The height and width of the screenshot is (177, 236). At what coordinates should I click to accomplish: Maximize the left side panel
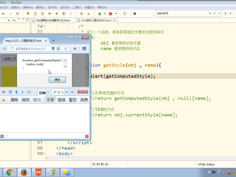coord(27,20)
